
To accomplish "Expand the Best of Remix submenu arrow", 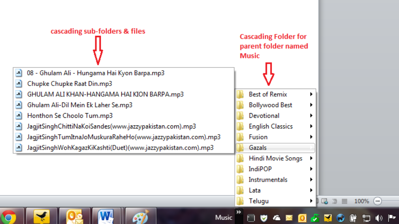I will pyautogui.click(x=311, y=94).
